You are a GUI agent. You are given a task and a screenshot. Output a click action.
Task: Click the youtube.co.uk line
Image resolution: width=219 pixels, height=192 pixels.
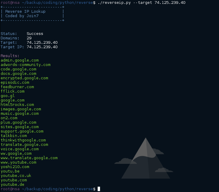(16, 176)
